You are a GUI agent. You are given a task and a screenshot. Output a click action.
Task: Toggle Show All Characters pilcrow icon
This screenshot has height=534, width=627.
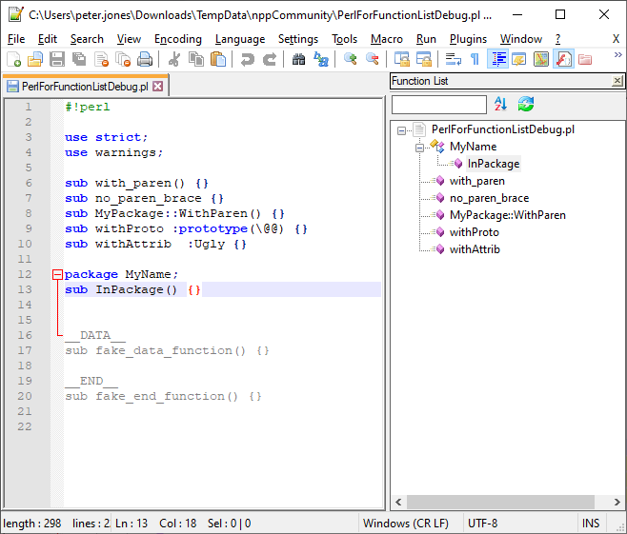pyautogui.click(x=475, y=60)
